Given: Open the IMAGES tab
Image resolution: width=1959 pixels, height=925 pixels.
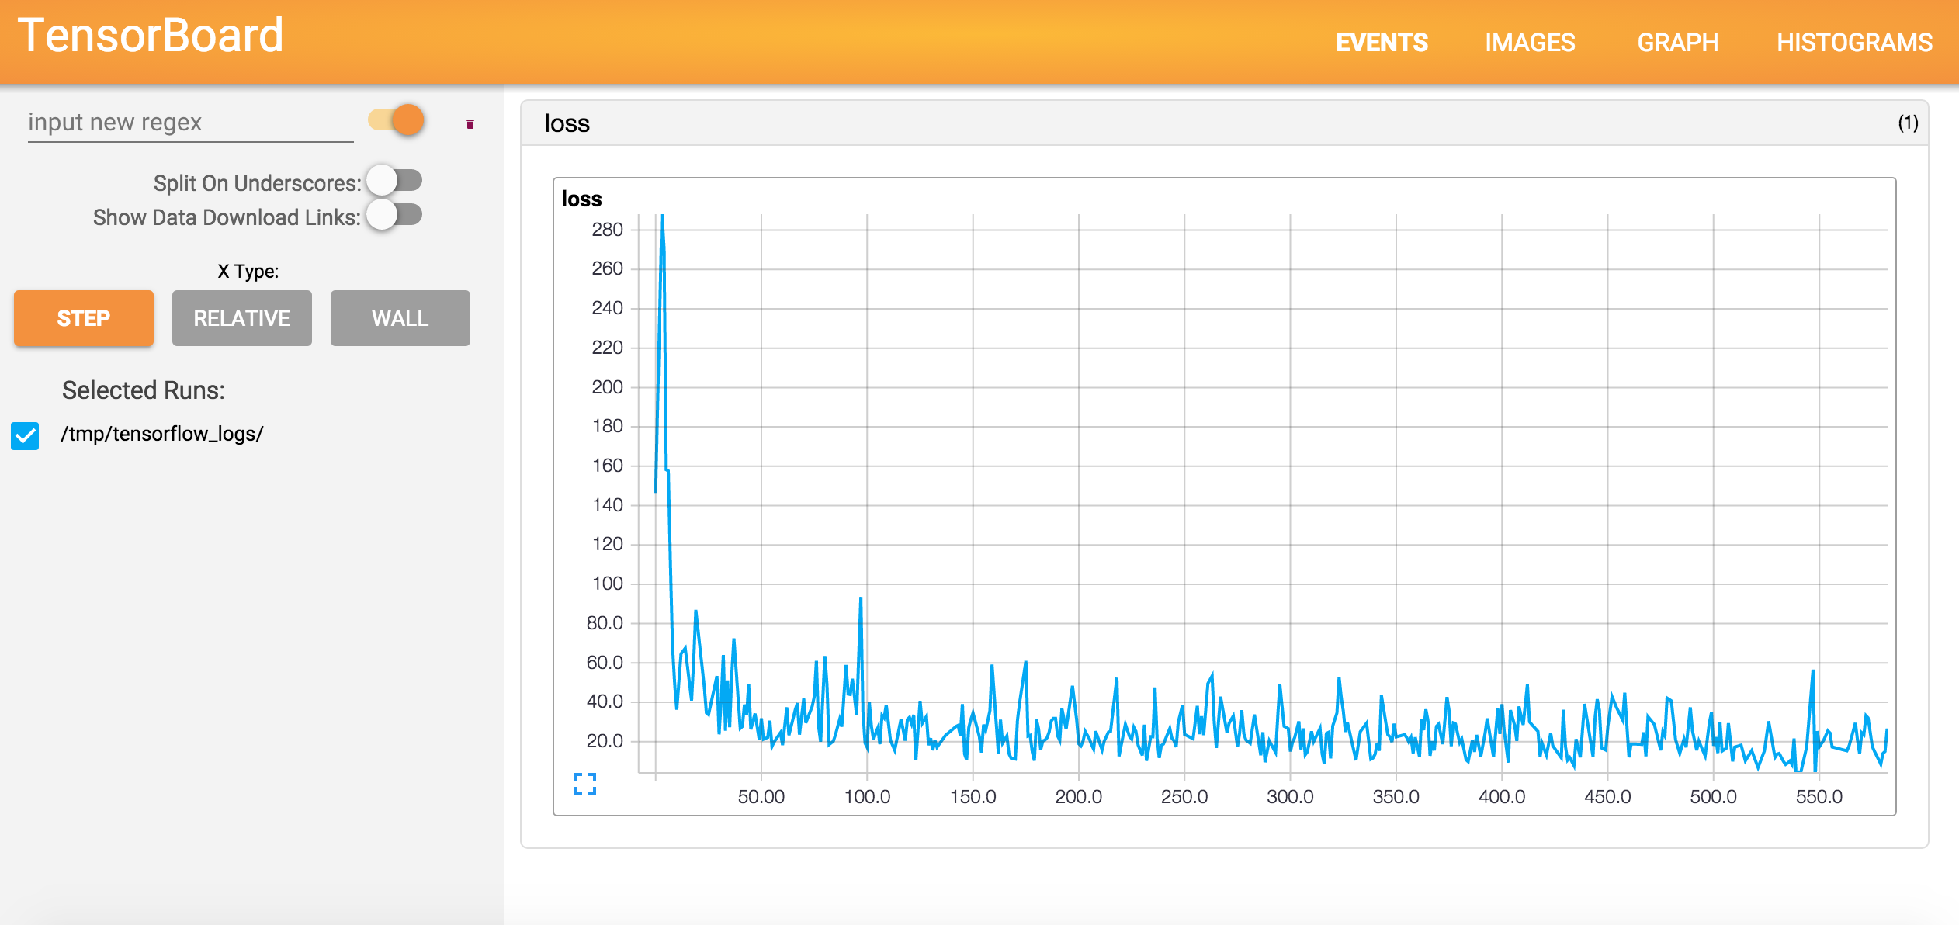Looking at the screenshot, I should point(1529,42).
